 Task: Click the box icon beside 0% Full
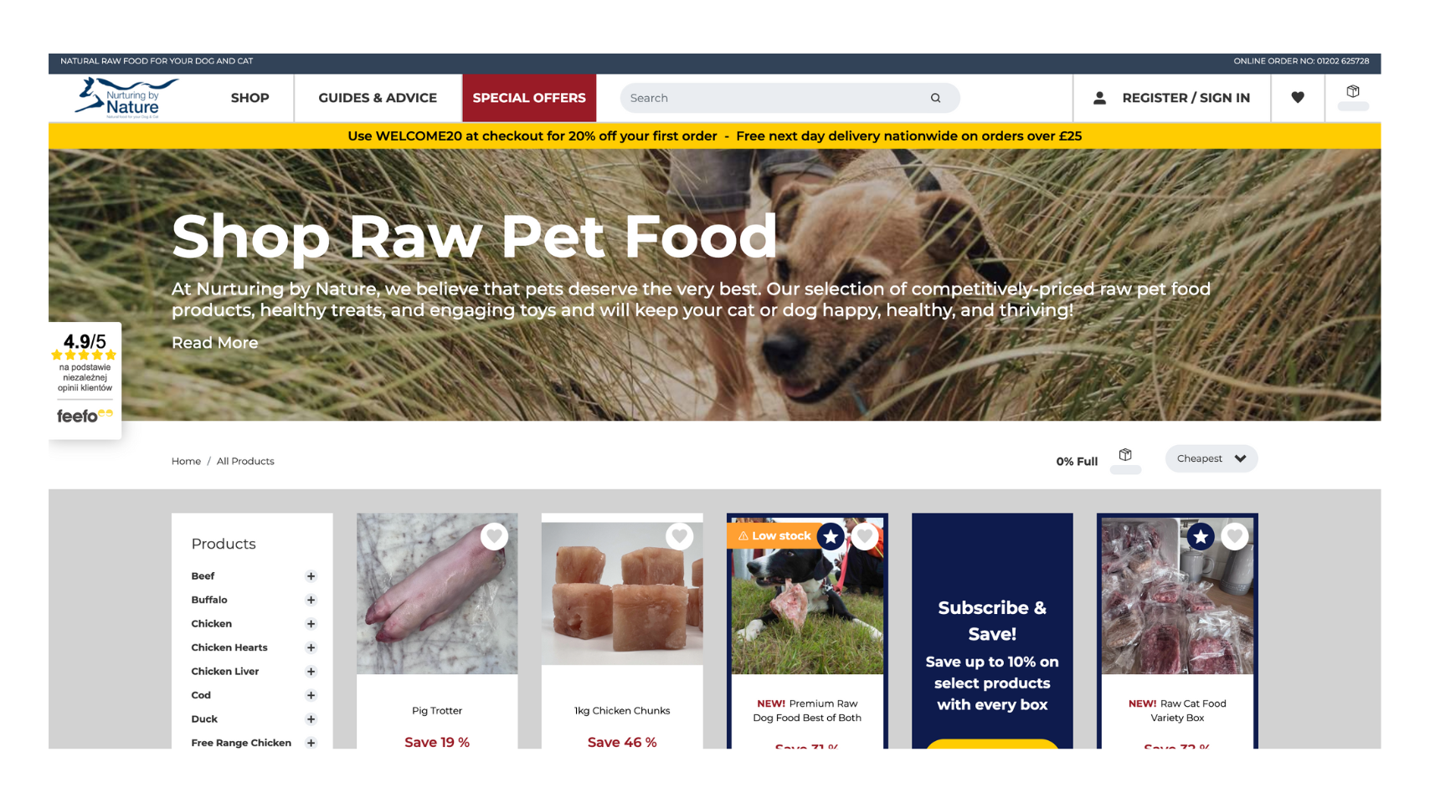[x=1125, y=455]
